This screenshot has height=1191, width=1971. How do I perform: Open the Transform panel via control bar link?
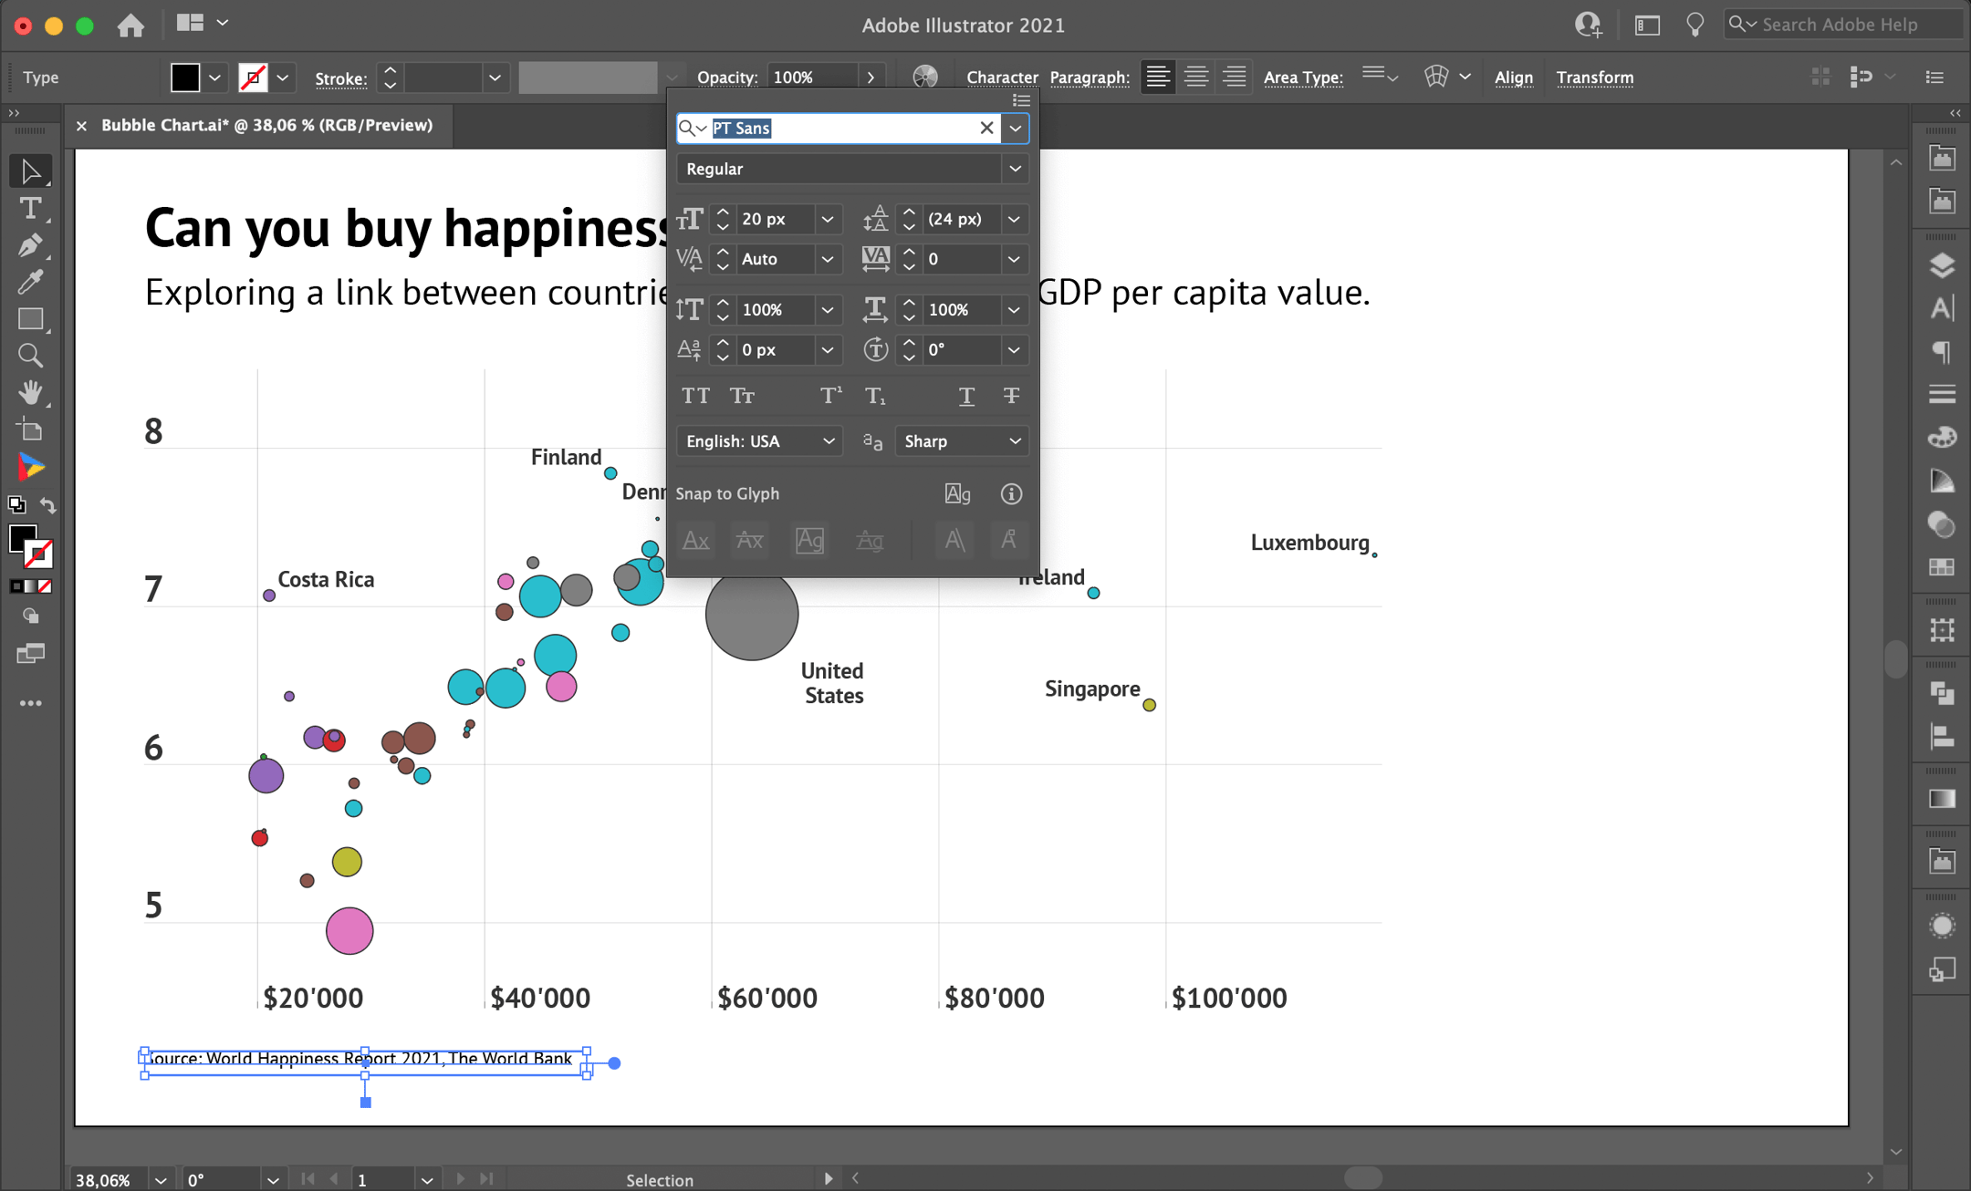click(1594, 78)
